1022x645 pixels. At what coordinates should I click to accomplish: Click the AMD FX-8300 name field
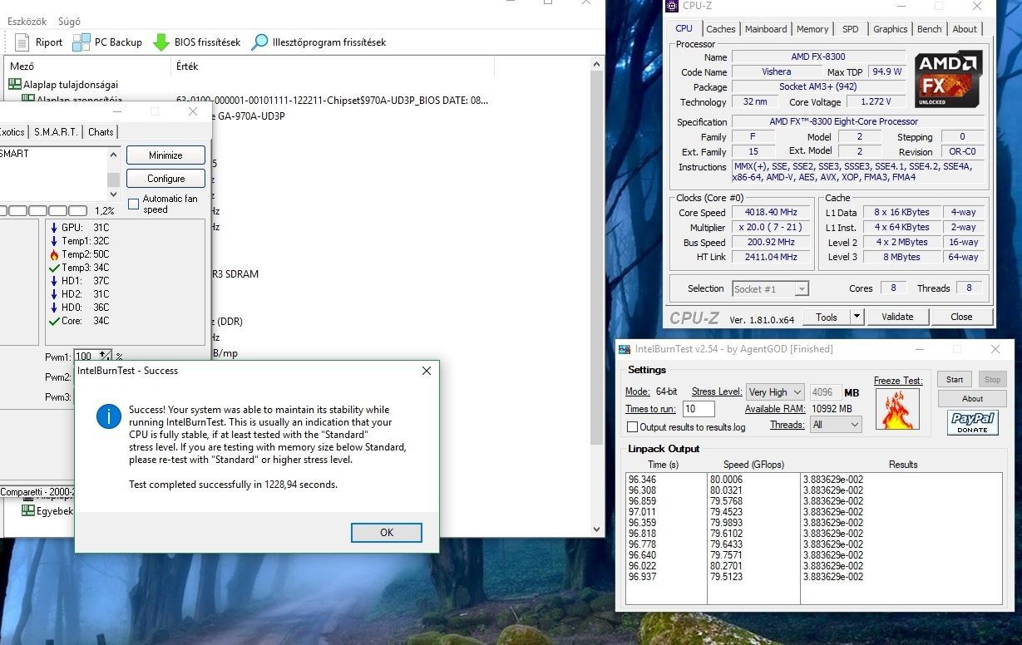tap(818, 57)
